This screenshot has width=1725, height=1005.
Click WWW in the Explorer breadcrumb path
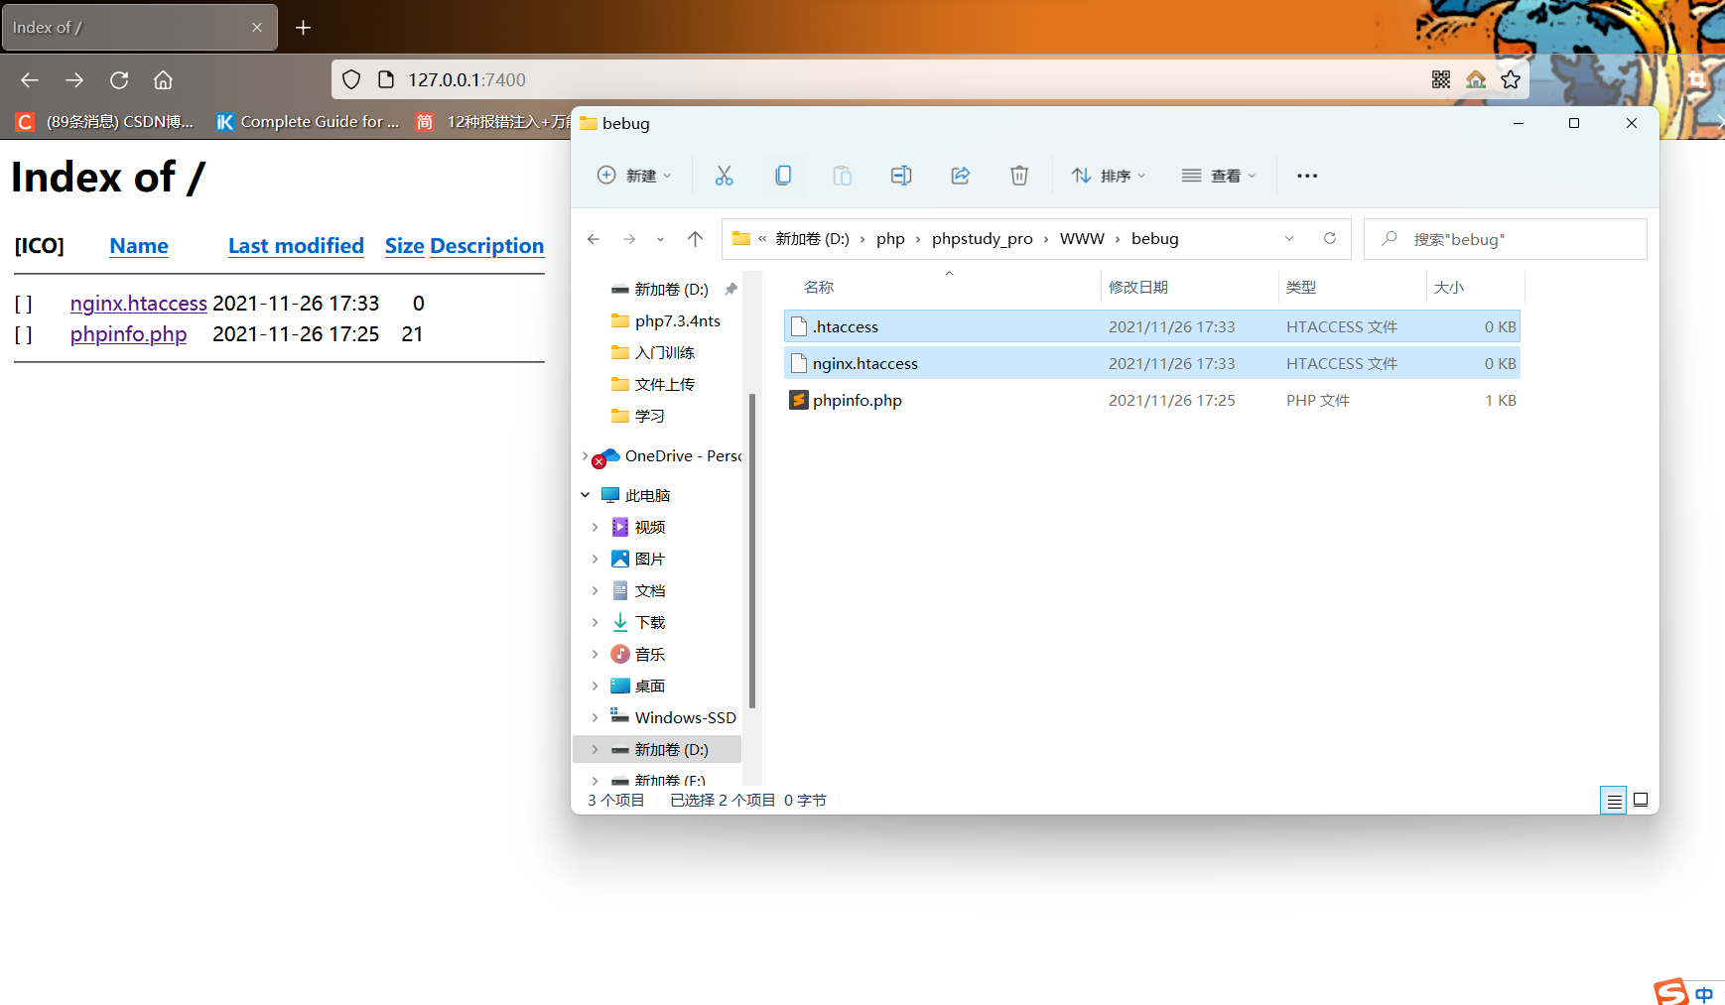tap(1082, 239)
